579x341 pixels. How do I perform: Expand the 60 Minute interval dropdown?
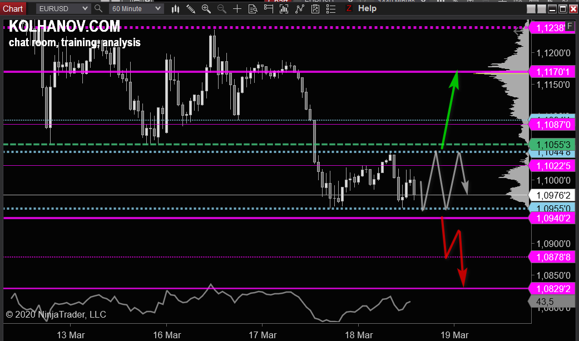(x=135, y=8)
